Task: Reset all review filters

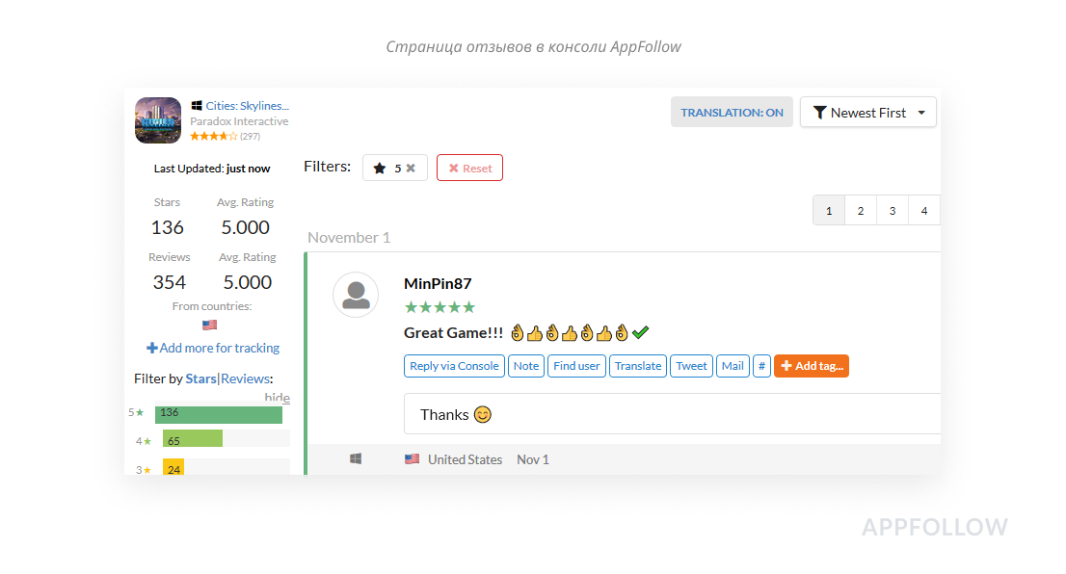Action: click(469, 168)
